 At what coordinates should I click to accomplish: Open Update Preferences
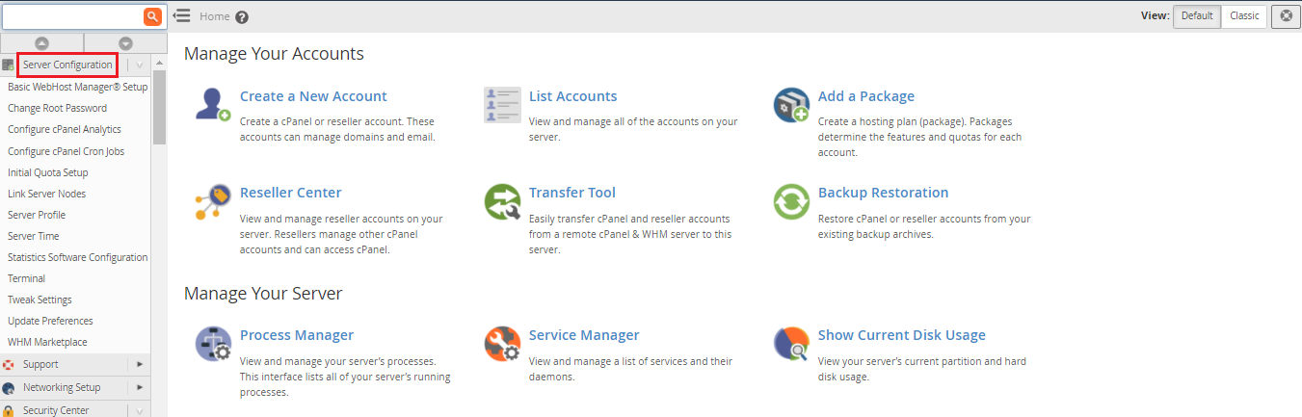[x=50, y=321]
